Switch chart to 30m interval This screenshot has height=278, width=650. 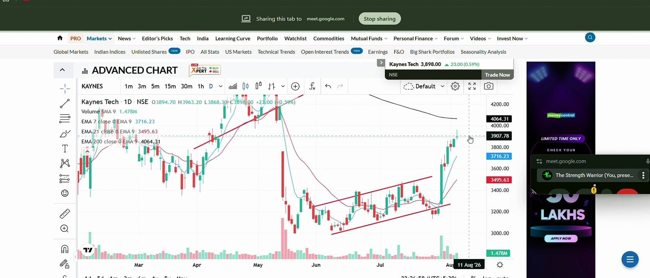187,86
